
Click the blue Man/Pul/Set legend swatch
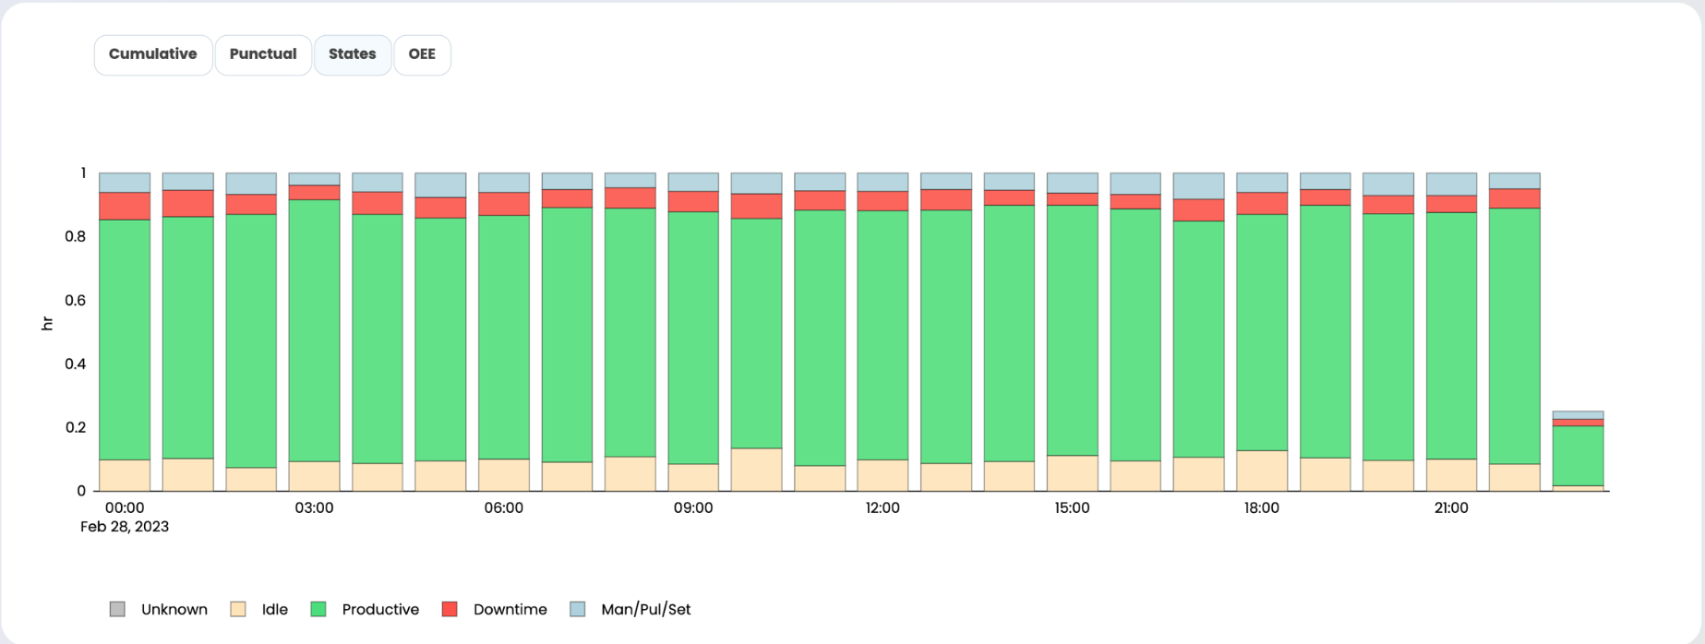click(578, 609)
